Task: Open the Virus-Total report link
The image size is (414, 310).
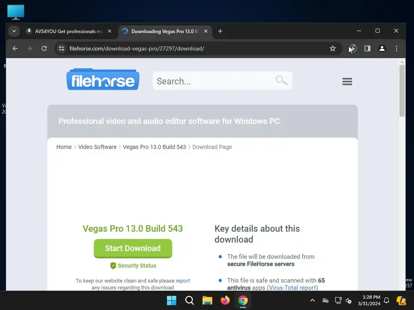Action: coord(292,287)
